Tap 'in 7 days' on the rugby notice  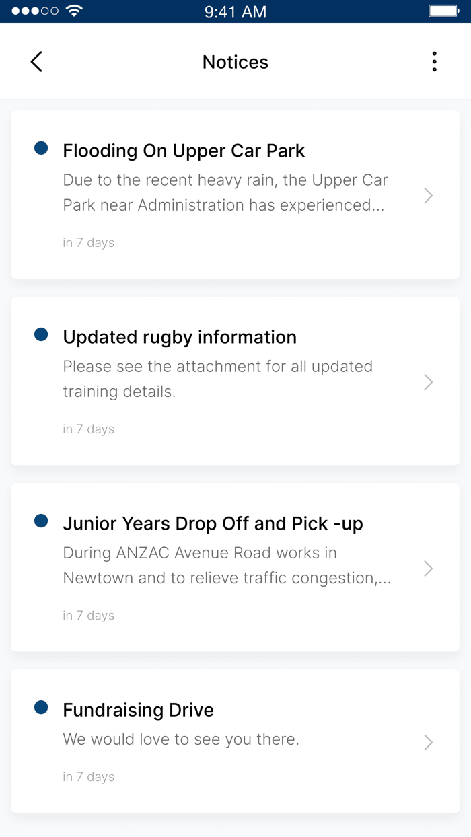pos(88,429)
